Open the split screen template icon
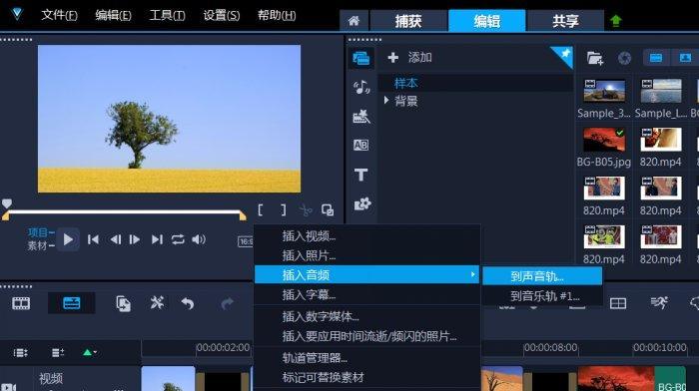 618,303
